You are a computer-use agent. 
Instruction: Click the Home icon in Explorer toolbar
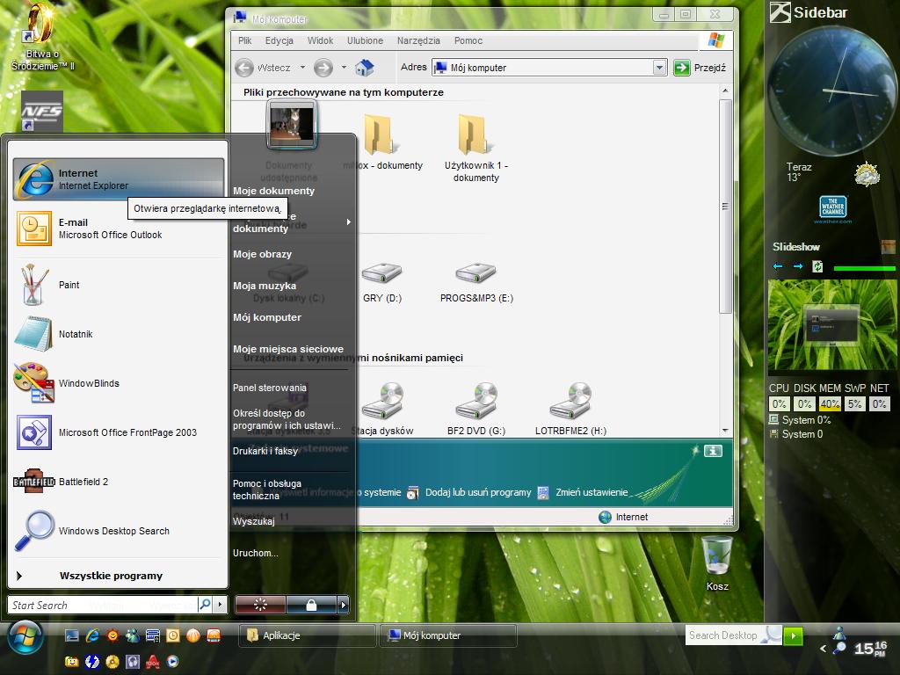(x=365, y=68)
